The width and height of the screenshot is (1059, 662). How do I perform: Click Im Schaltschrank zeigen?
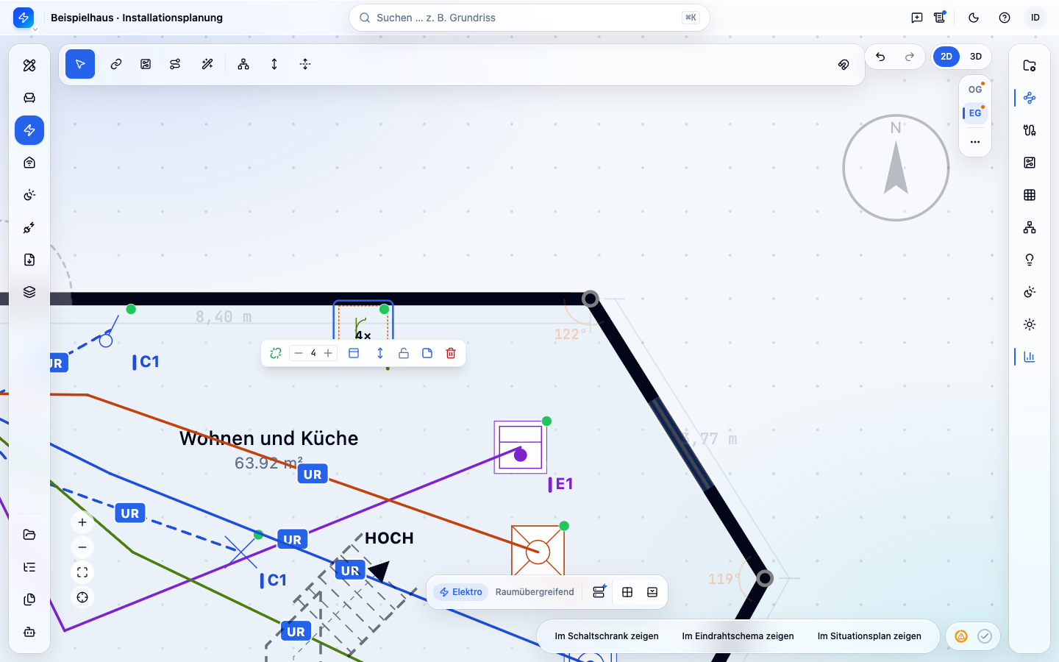(607, 636)
